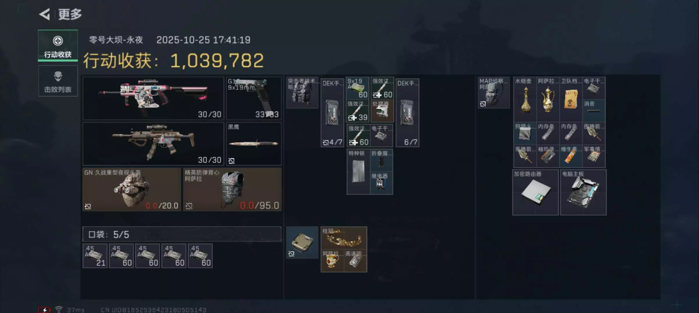Select the 精英防弹背心 armor vest
This screenshot has height=313, width=699.
232,189
